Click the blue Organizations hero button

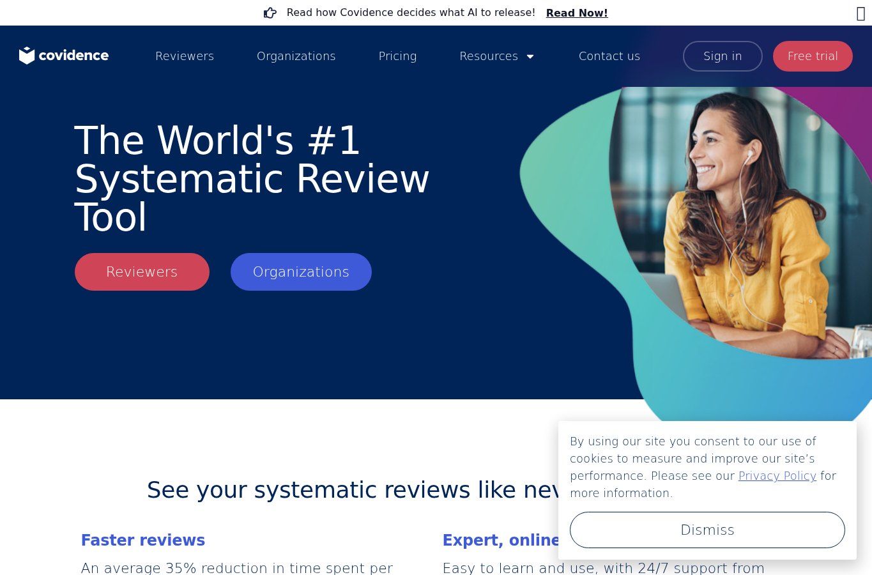point(301,272)
